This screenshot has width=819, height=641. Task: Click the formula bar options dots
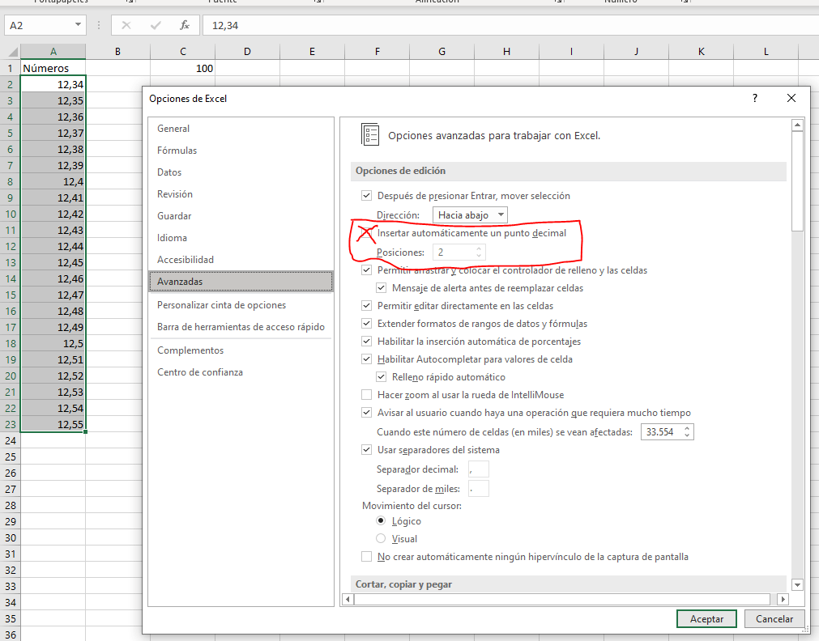pos(99,26)
